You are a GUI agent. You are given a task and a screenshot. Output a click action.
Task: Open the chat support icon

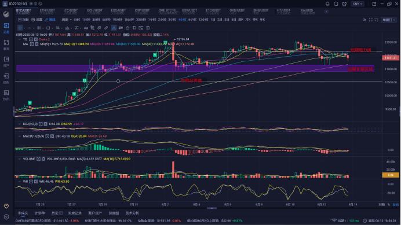point(336,4)
